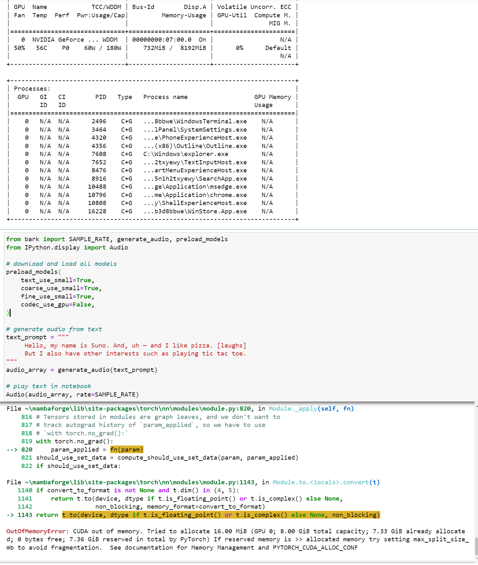Click the 'Hello, my name is Suno' prompt line

click(x=136, y=346)
